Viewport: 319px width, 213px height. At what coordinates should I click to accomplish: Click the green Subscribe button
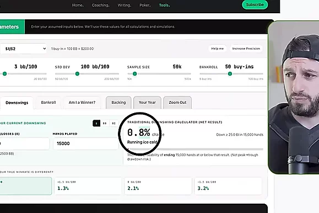click(x=255, y=4)
